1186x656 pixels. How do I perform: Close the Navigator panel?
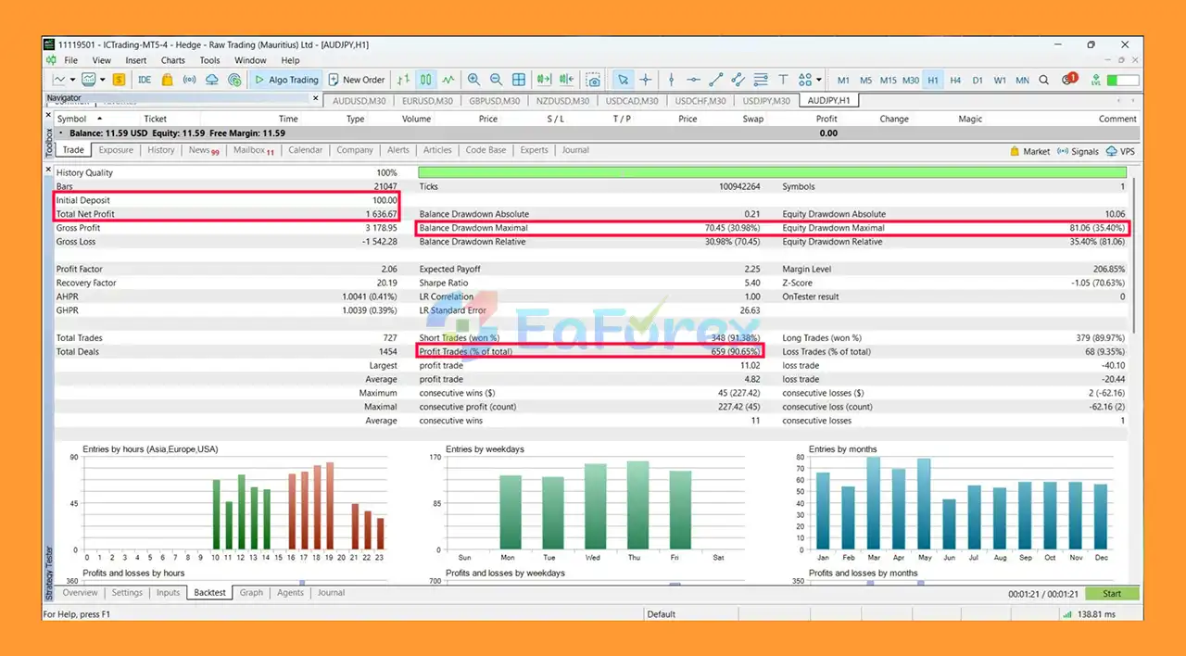pos(313,97)
